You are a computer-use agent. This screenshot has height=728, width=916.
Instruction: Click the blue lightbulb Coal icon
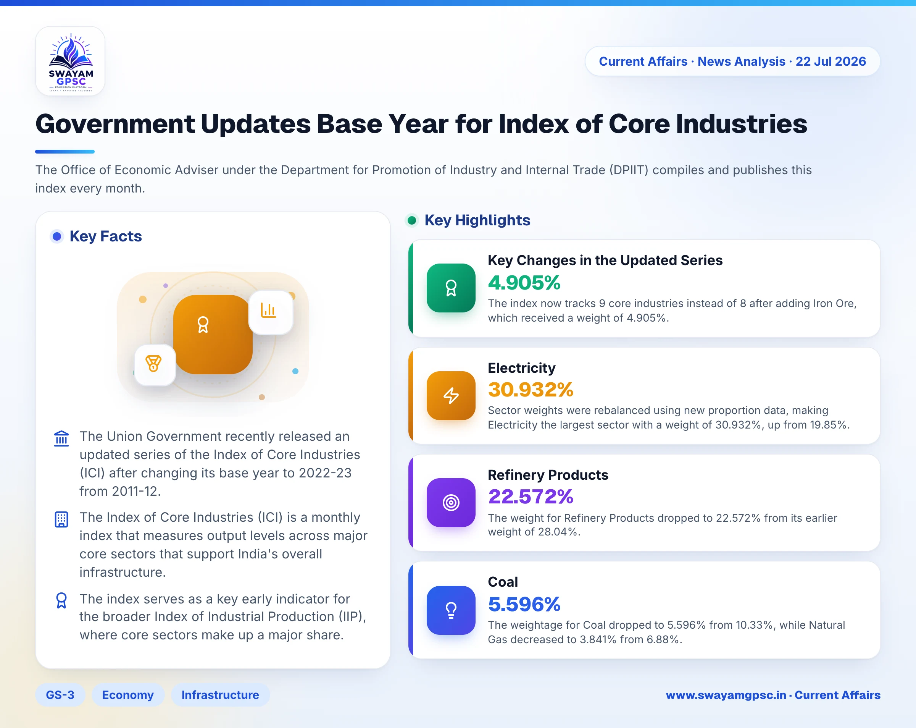coord(451,610)
